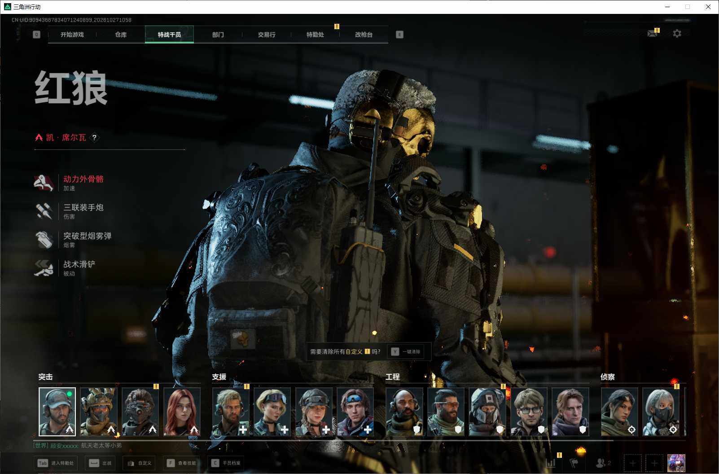Click the 干员档案 button
Screen dimensions: 719x474
(x=226, y=463)
